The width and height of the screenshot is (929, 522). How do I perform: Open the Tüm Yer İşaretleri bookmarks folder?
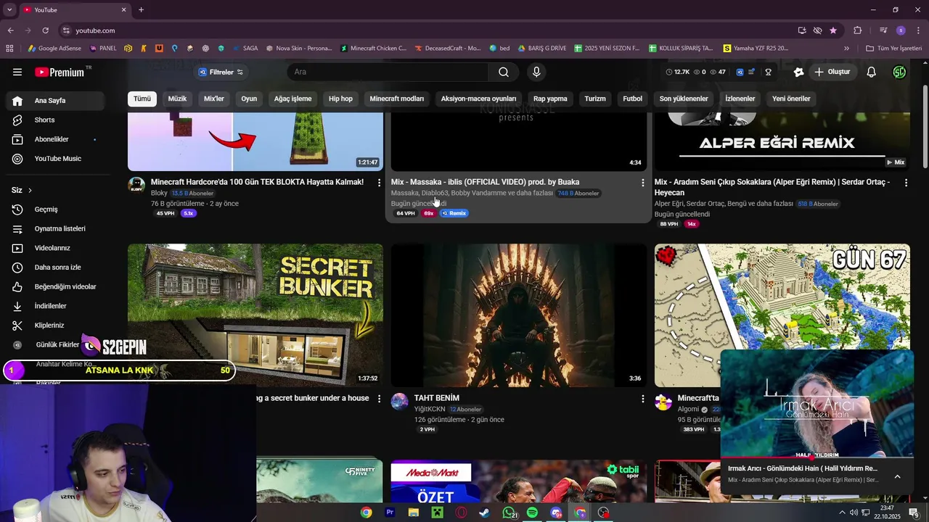893,49
